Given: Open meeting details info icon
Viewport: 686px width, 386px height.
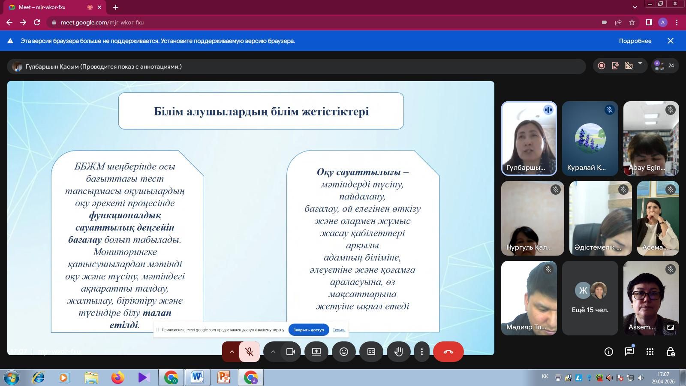Looking at the screenshot, I should 608,352.
